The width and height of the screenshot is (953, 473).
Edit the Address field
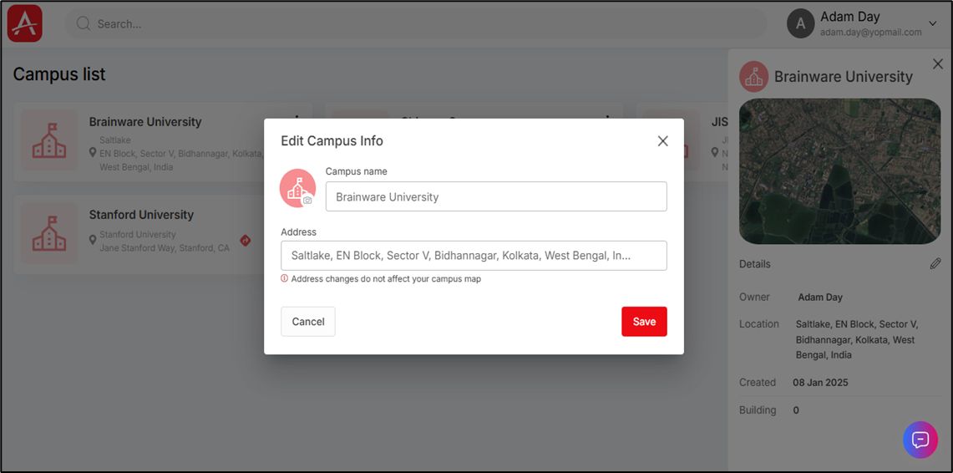point(474,256)
